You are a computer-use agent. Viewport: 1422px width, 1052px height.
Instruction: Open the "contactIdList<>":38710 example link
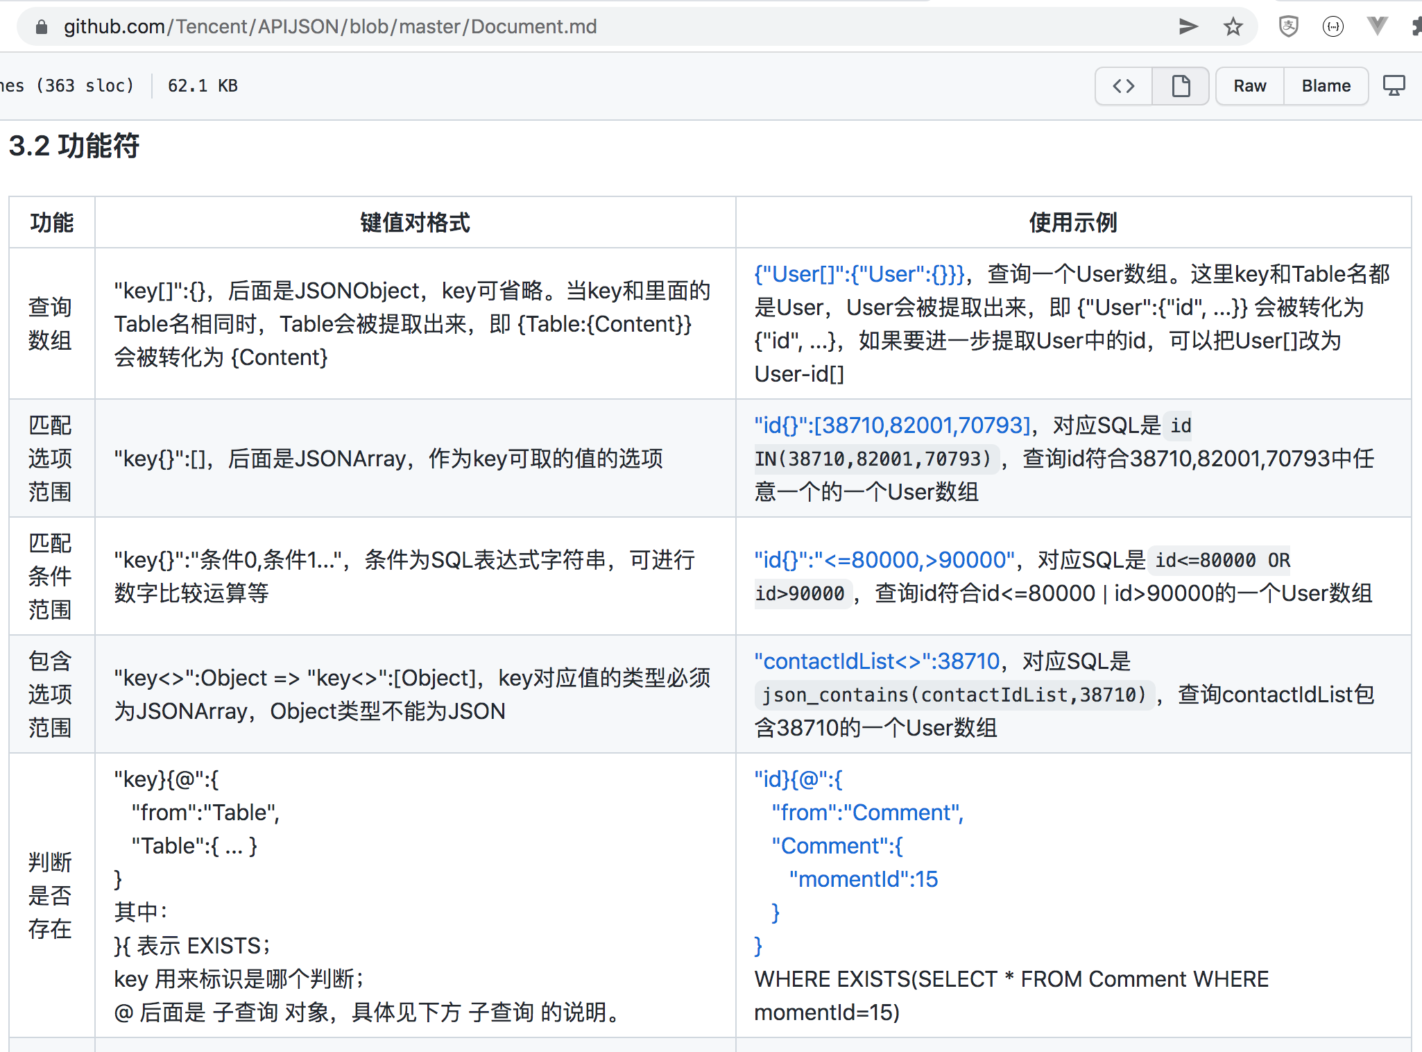coord(877,661)
